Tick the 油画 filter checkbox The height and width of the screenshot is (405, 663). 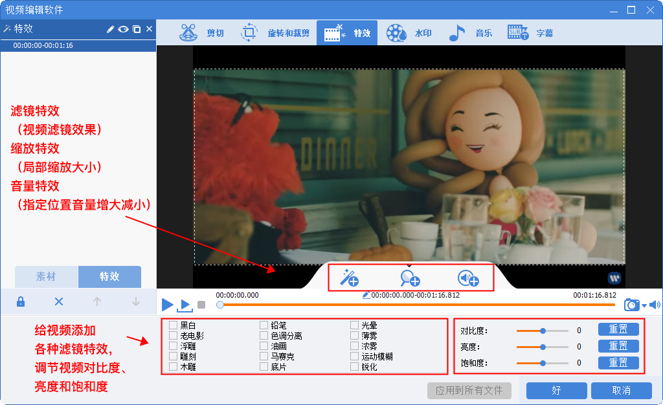pyautogui.click(x=264, y=346)
